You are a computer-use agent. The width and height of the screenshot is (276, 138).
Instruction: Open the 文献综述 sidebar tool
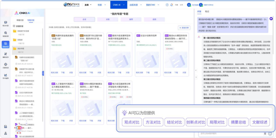click(5, 66)
